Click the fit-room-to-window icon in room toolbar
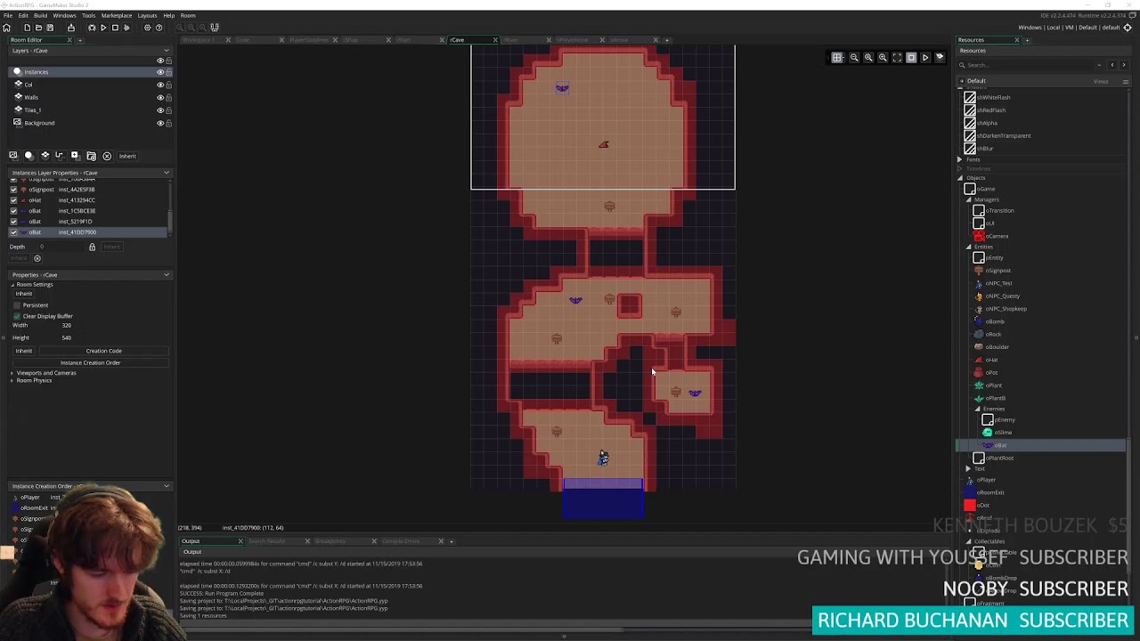This screenshot has width=1140, height=641. pos(897,58)
